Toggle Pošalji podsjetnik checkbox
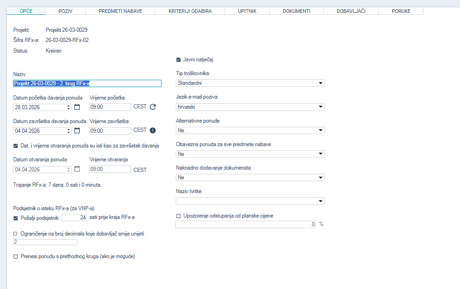Image resolution: width=460 pixels, height=289 pixels. pos(16,218)
